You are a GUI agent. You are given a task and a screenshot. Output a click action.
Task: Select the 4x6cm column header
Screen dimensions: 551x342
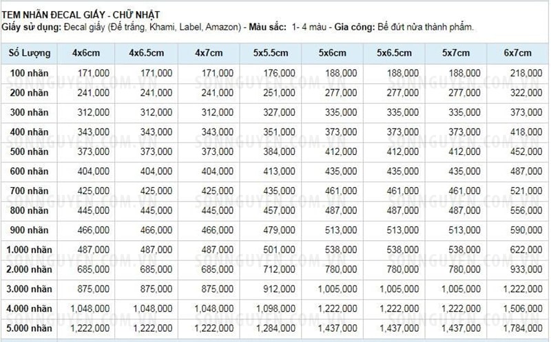point(86,53)
